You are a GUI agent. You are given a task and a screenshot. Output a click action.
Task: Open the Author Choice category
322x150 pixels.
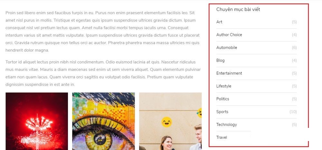229,35
